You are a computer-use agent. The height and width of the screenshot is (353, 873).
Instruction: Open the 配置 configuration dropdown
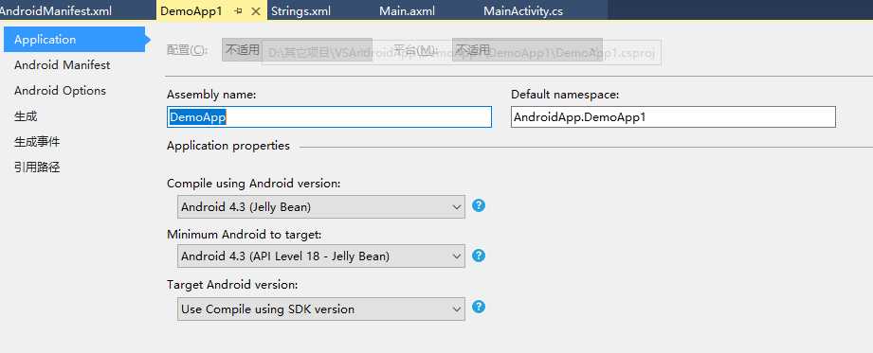click(x=297, y=50)
